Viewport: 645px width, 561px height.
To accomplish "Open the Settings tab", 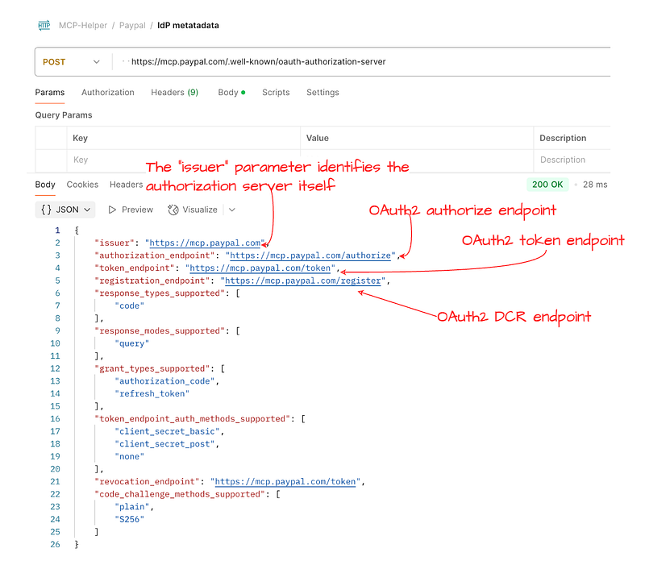I will (322, 92).
